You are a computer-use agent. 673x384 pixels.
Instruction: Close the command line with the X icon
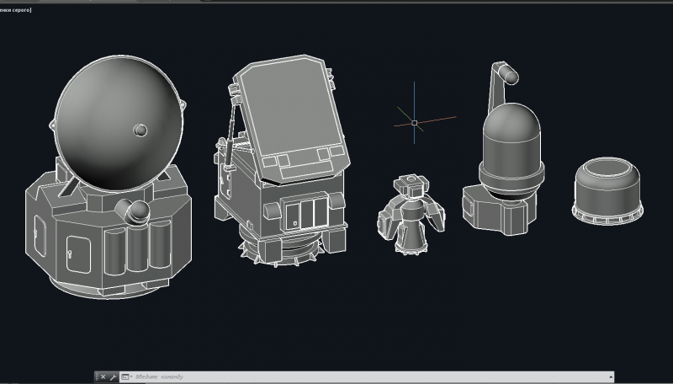point(103,377)
